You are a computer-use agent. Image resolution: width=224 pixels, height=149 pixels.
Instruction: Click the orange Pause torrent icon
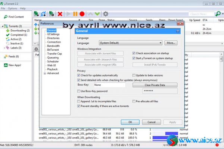pyautogui.click(x=75, y=14)
